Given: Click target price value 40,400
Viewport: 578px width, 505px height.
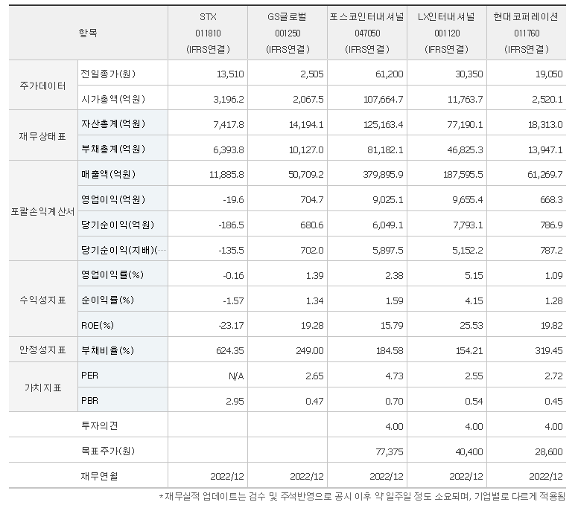Looking at the screenshot, I should (x=469, y=451).
